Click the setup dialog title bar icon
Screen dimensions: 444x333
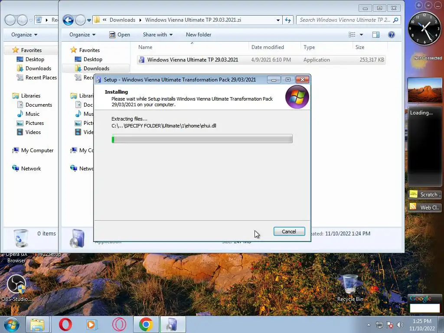coord(98,80)
